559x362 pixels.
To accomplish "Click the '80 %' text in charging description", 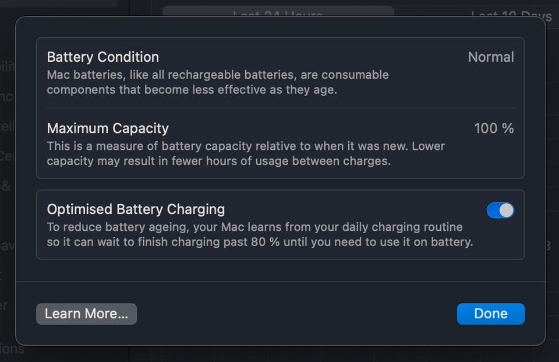I will [264, 242].
